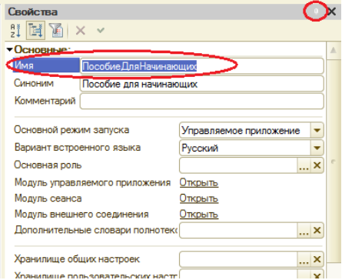Click the Управляемое приложение value

(241, 131)
